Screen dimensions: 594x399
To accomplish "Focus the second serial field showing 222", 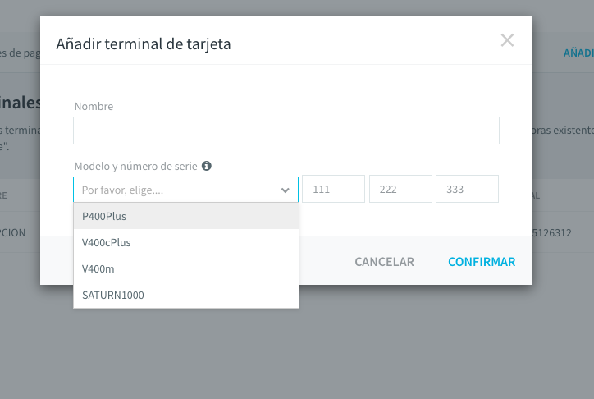I will (x=400, y=189).
